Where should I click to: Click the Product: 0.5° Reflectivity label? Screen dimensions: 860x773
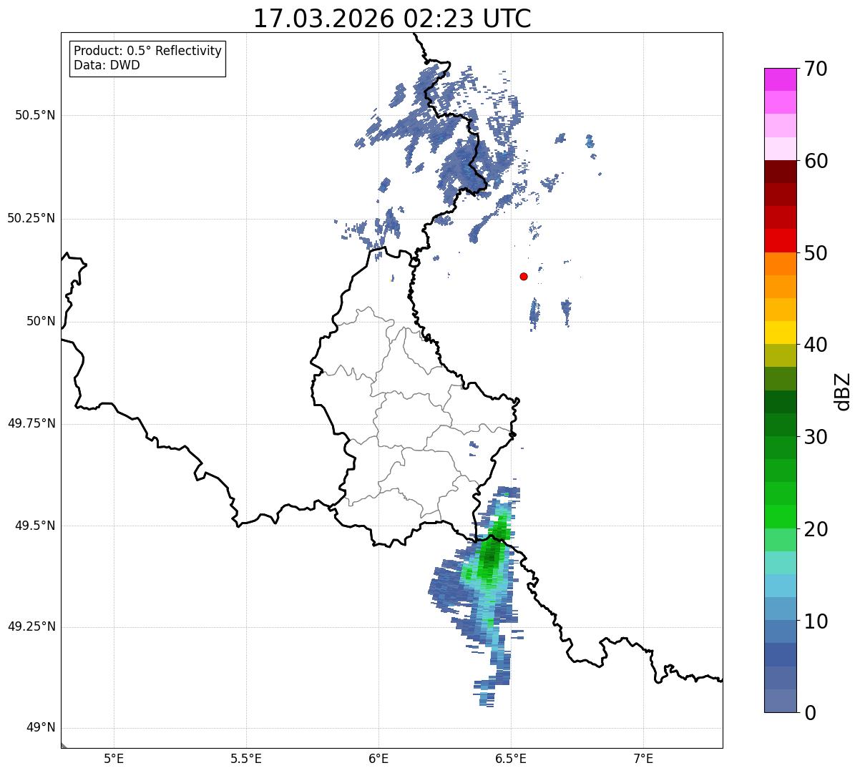[x=148, y=51]
